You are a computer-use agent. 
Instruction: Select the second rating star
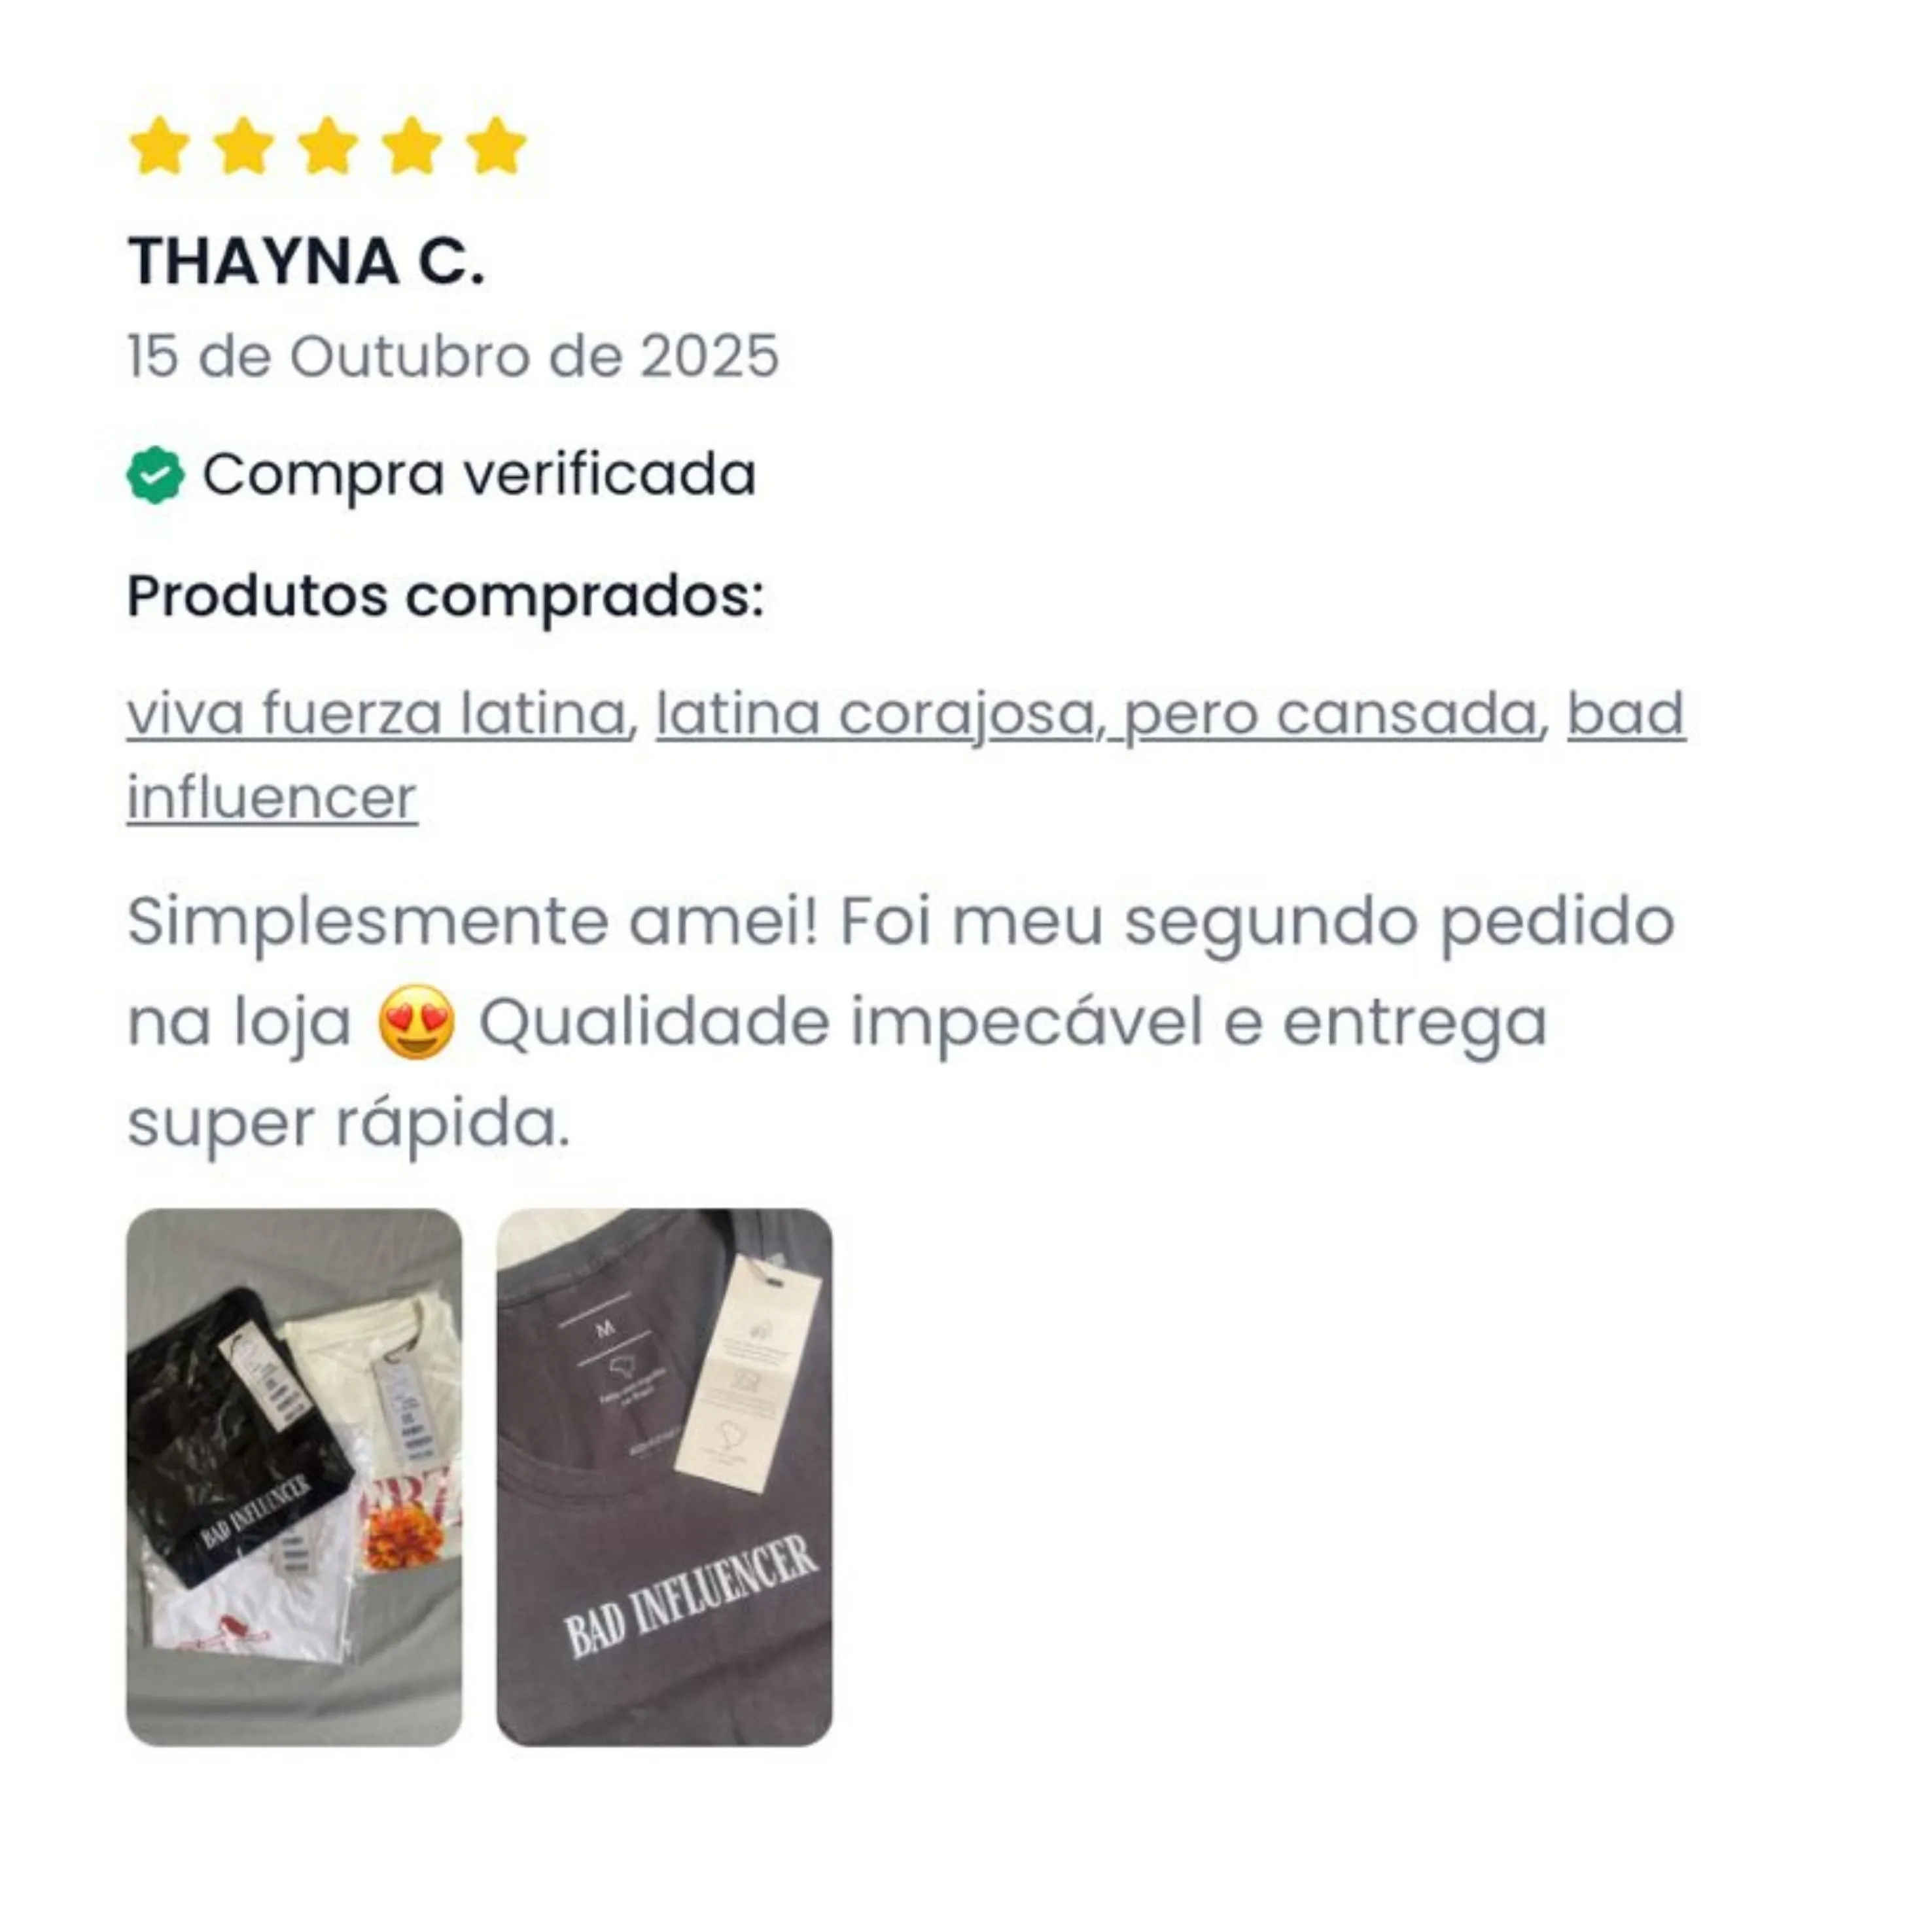pyautogui.click(x=244, y=146)
